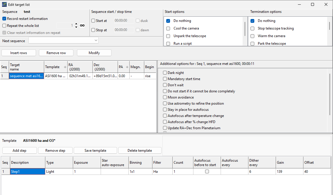Click the RA cell '02h31m49.1...'
Screen dimensions: 333x195
point(80,76)
